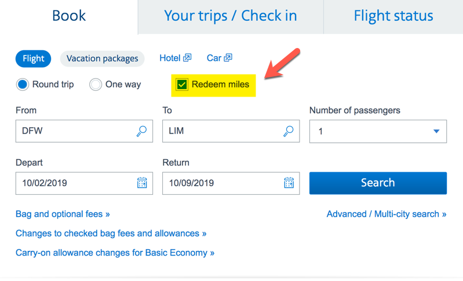Click the blue Search button

(378, 183)
